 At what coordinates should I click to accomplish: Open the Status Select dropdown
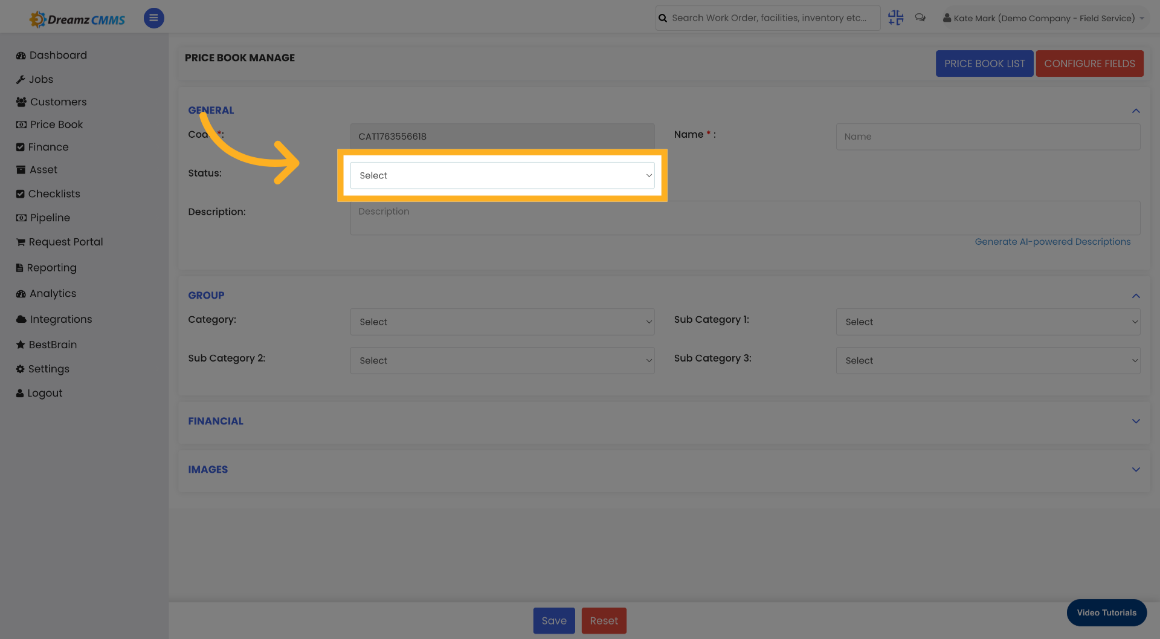(x=503, y=175)
